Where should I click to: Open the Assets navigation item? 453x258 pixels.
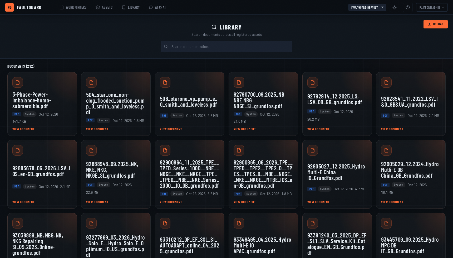[104, 7]
